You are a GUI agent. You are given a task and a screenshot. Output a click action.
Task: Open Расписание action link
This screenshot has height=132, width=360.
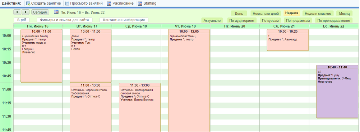[x=123, y=4]
